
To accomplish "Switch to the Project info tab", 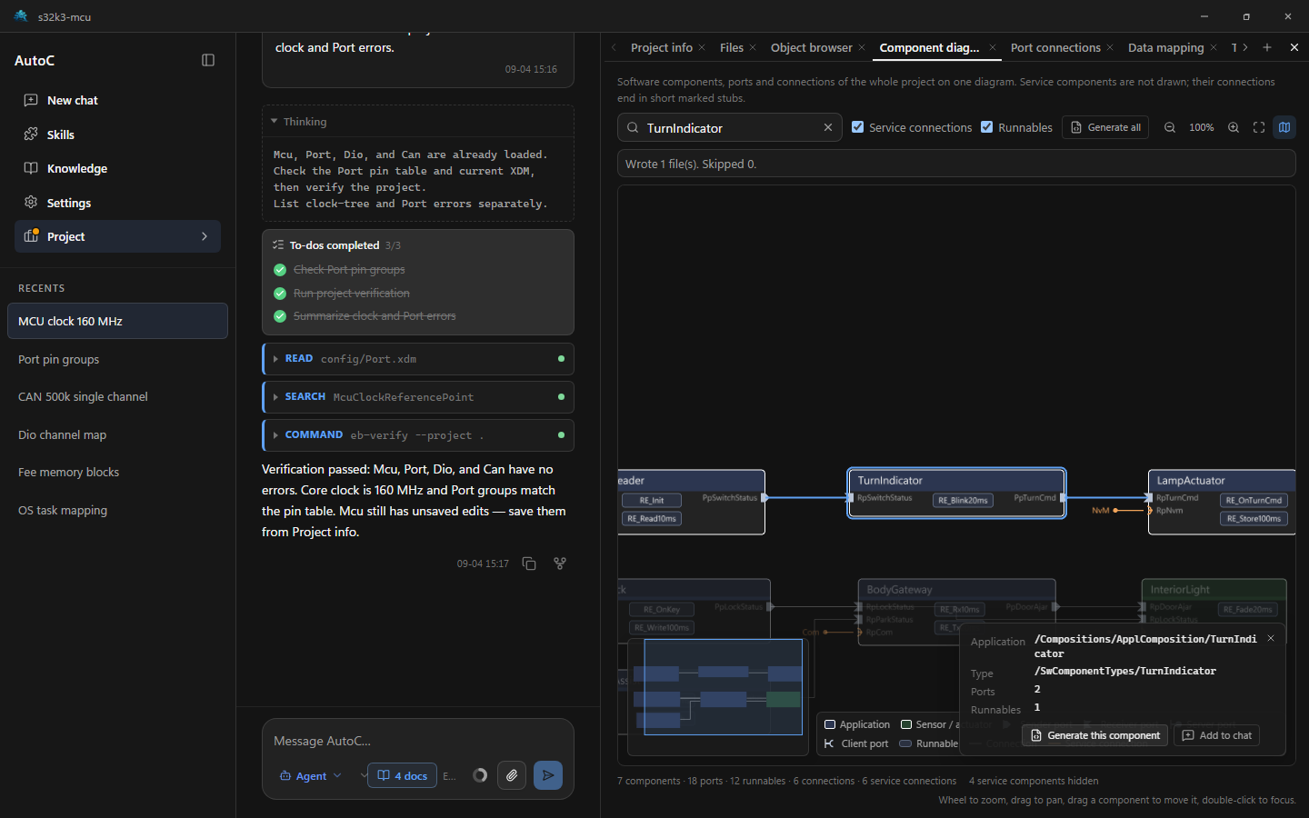I will (x=662, y=47).
